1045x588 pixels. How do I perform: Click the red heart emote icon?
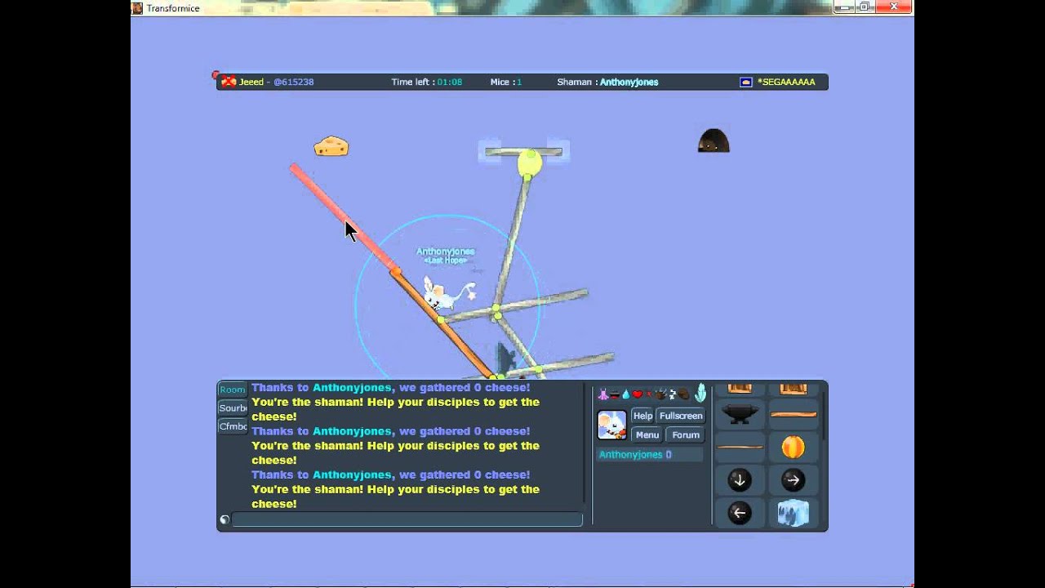638,394
